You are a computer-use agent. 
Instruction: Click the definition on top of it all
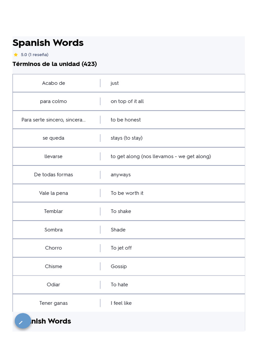click(127, 101)
